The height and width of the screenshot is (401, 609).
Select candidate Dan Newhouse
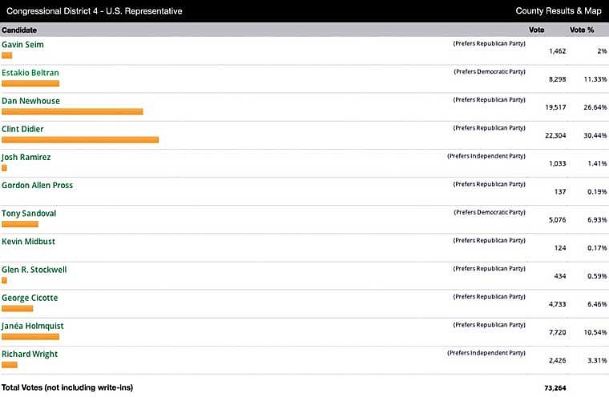(30, 101)
